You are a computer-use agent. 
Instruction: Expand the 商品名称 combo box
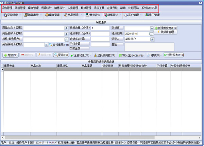[66, 34]
